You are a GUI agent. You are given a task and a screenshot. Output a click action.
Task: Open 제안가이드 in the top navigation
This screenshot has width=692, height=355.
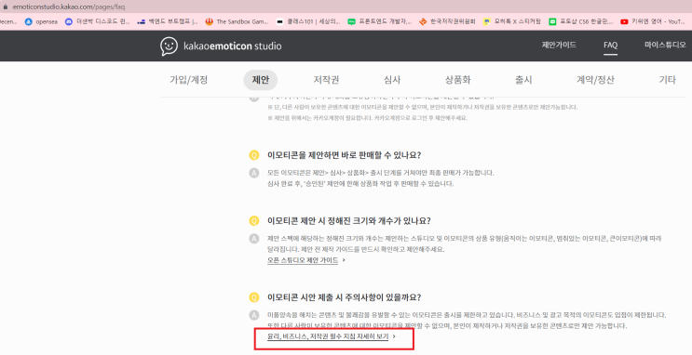click(x=559, y=45)
